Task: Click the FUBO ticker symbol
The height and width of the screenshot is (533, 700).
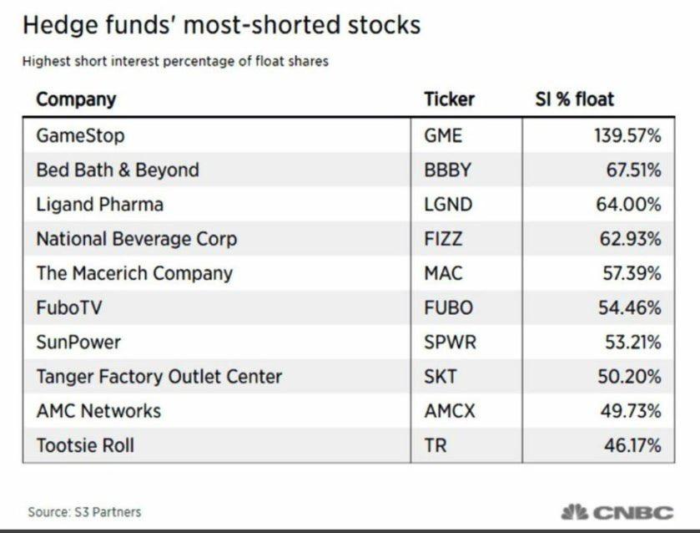Action: point(448,307)
